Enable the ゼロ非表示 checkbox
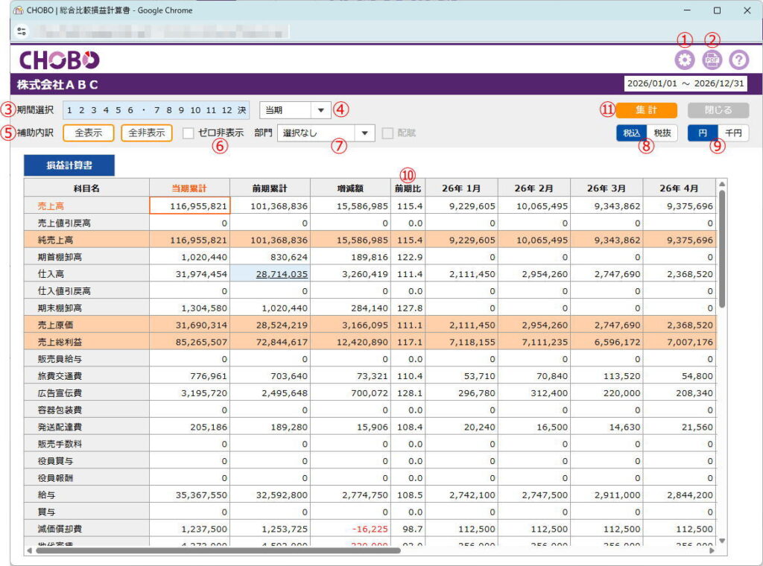The height and width of the screenshot is (566, 763). click(x=189, y=133)
